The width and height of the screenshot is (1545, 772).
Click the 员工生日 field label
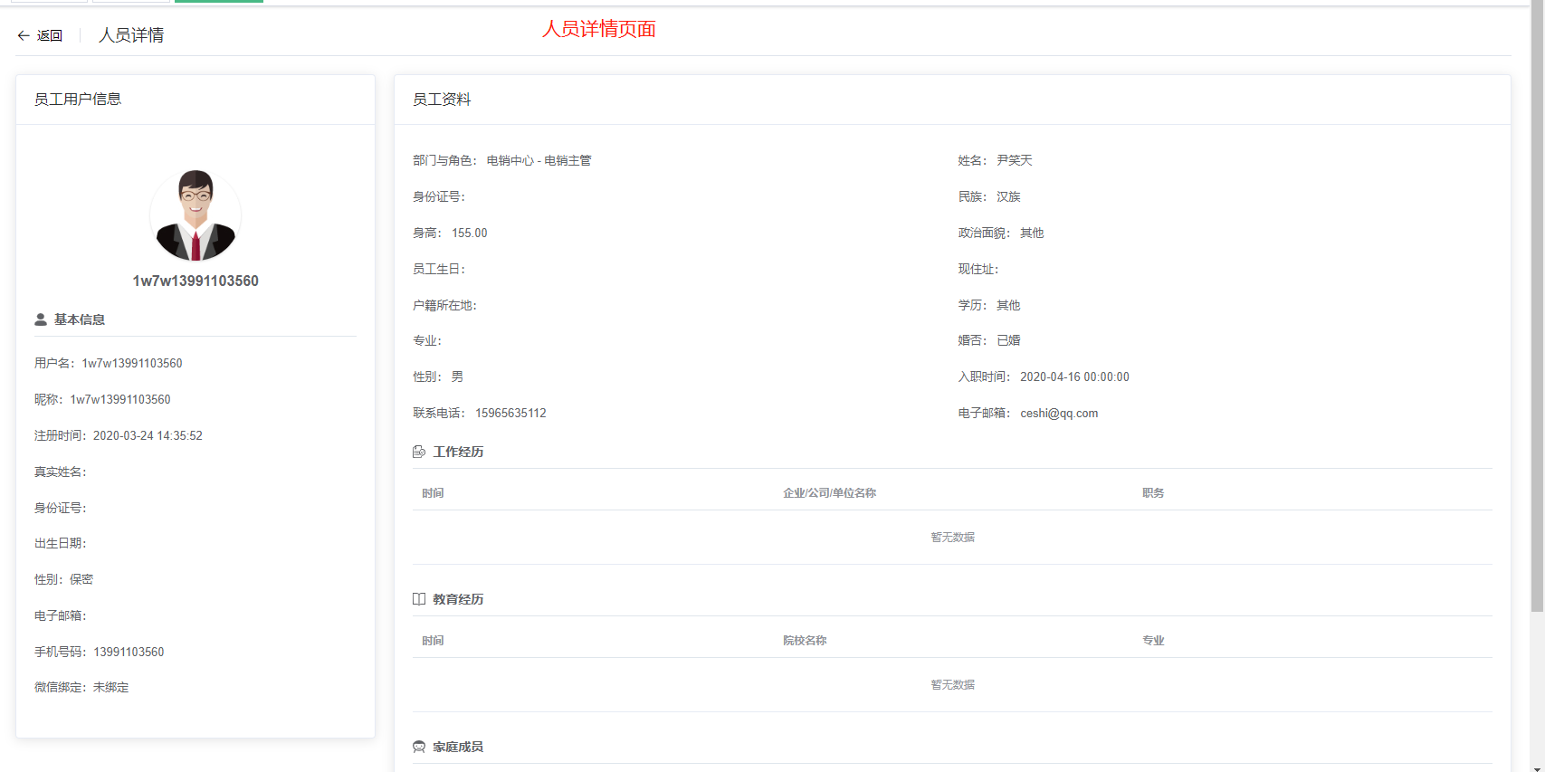pos(439,269)
